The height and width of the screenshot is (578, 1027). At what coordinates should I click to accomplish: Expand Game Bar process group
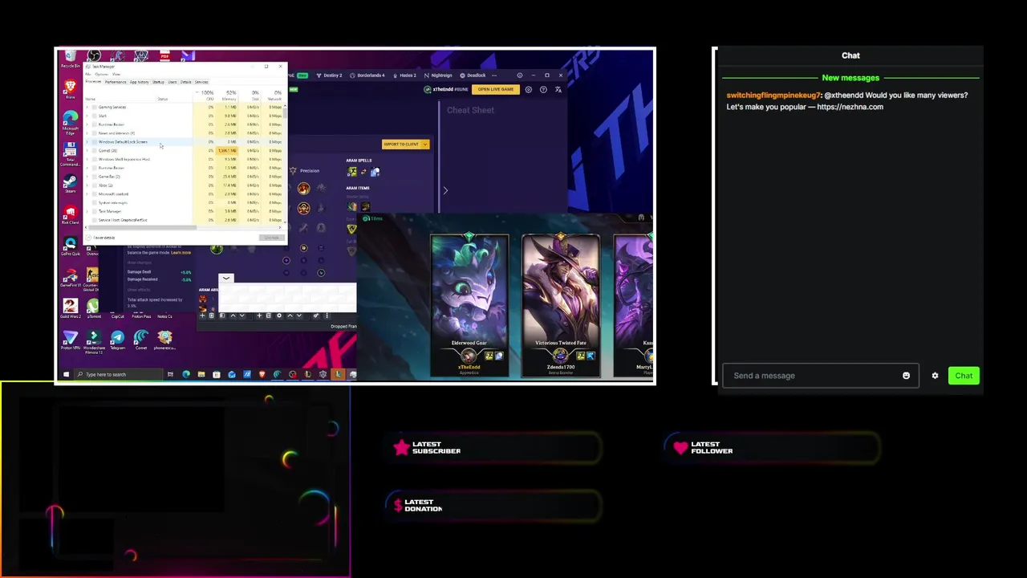point(87,177)
